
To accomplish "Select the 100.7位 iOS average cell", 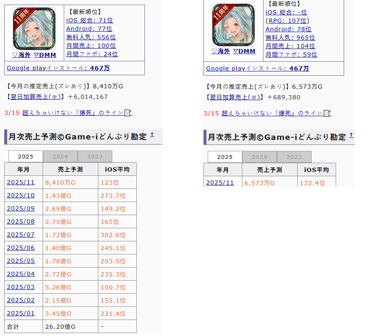I will [117, 287].
